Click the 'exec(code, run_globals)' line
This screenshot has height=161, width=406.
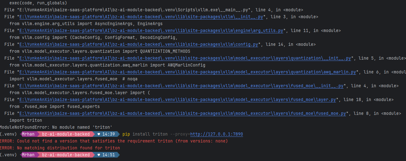pos(38,3)
